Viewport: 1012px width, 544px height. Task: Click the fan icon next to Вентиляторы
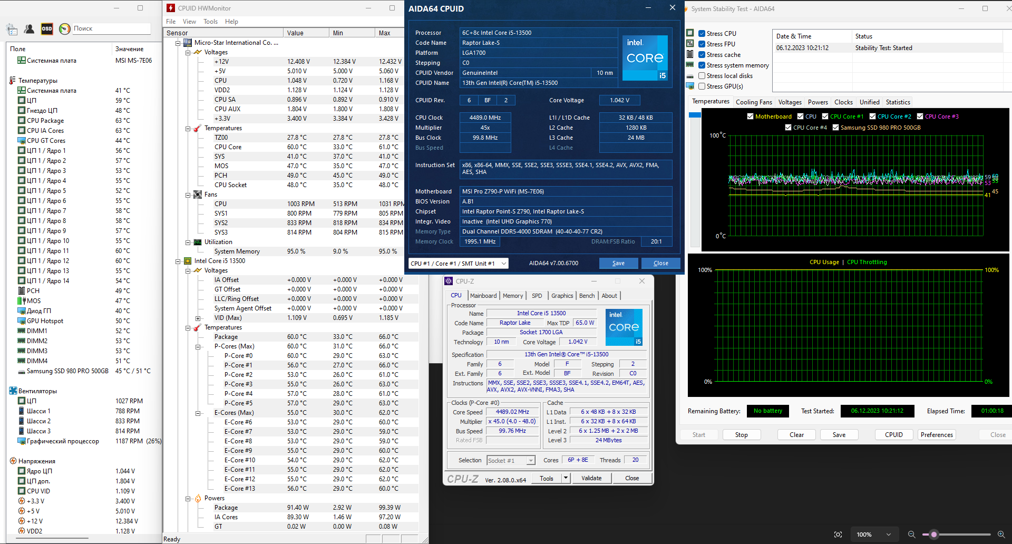pyautogui.click(x=13, y=391)
